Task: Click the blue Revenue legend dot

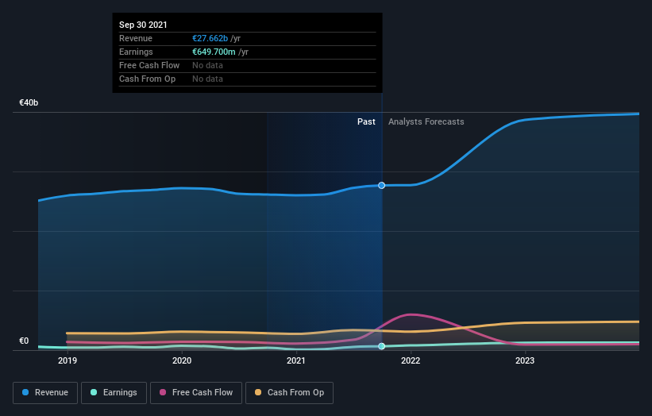Action: coord(25,392)
